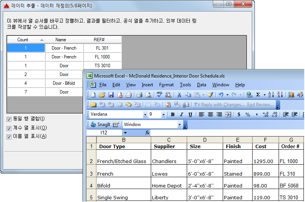Click the Print icon in Excel toolbar
This screenshot has height=202, width=305.
pyautogui.click(x=139, y=95)
